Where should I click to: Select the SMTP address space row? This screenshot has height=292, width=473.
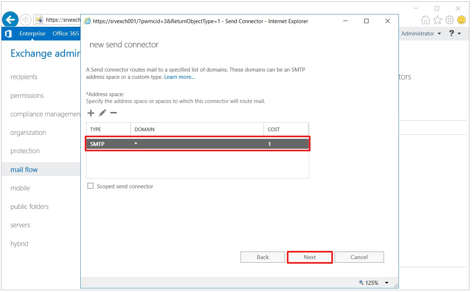tap(197, 144)
